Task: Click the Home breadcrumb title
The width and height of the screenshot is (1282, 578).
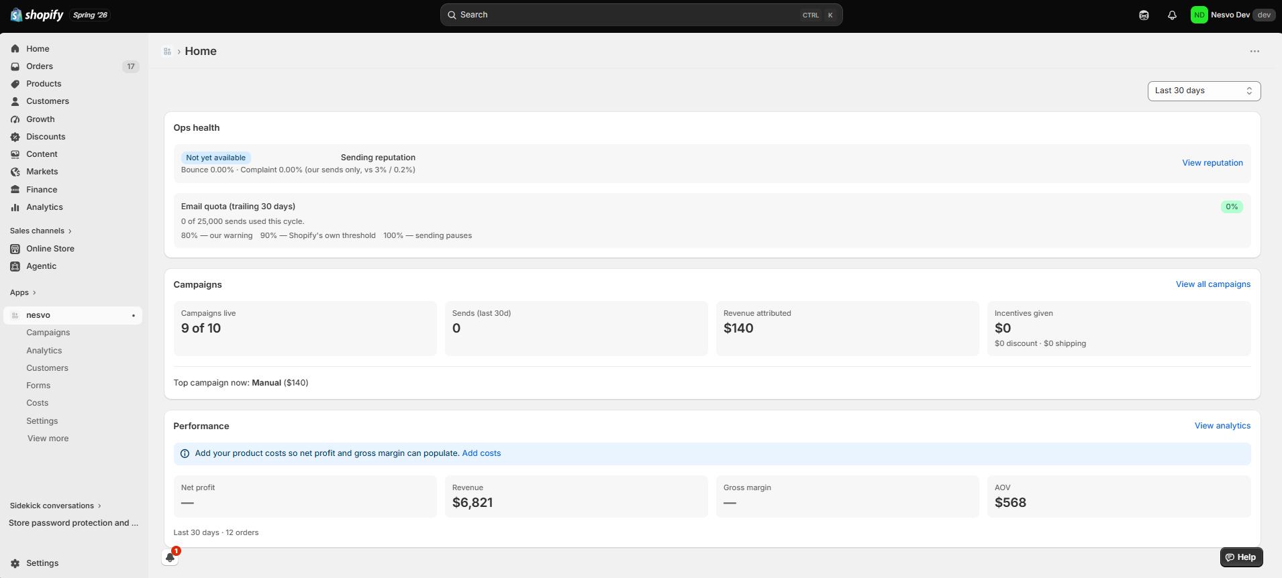Action: coord(201,51)
